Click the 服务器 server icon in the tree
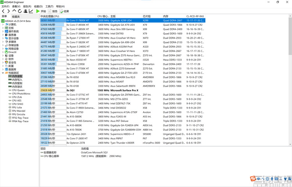The height and width of the screenshot is (187, 292). [7, 35]
